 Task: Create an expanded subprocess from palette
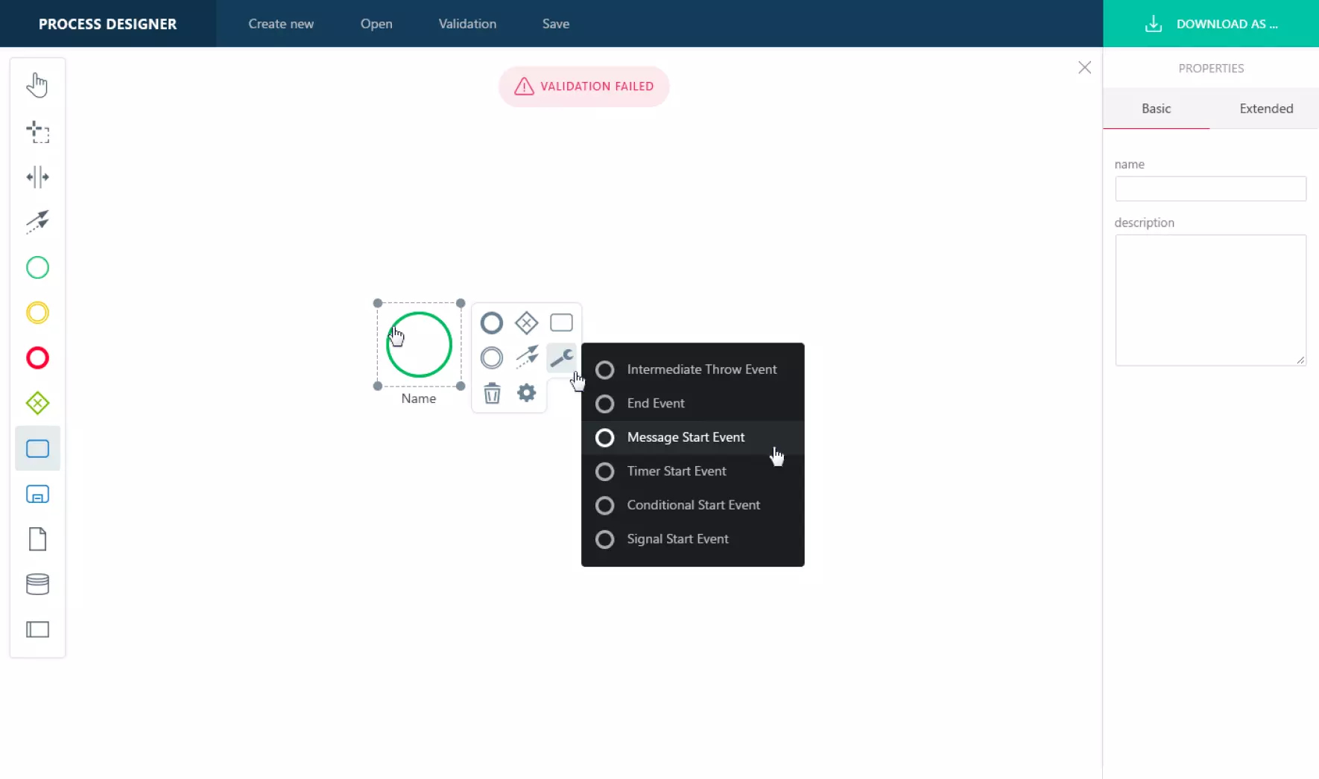tap(37, 494)
